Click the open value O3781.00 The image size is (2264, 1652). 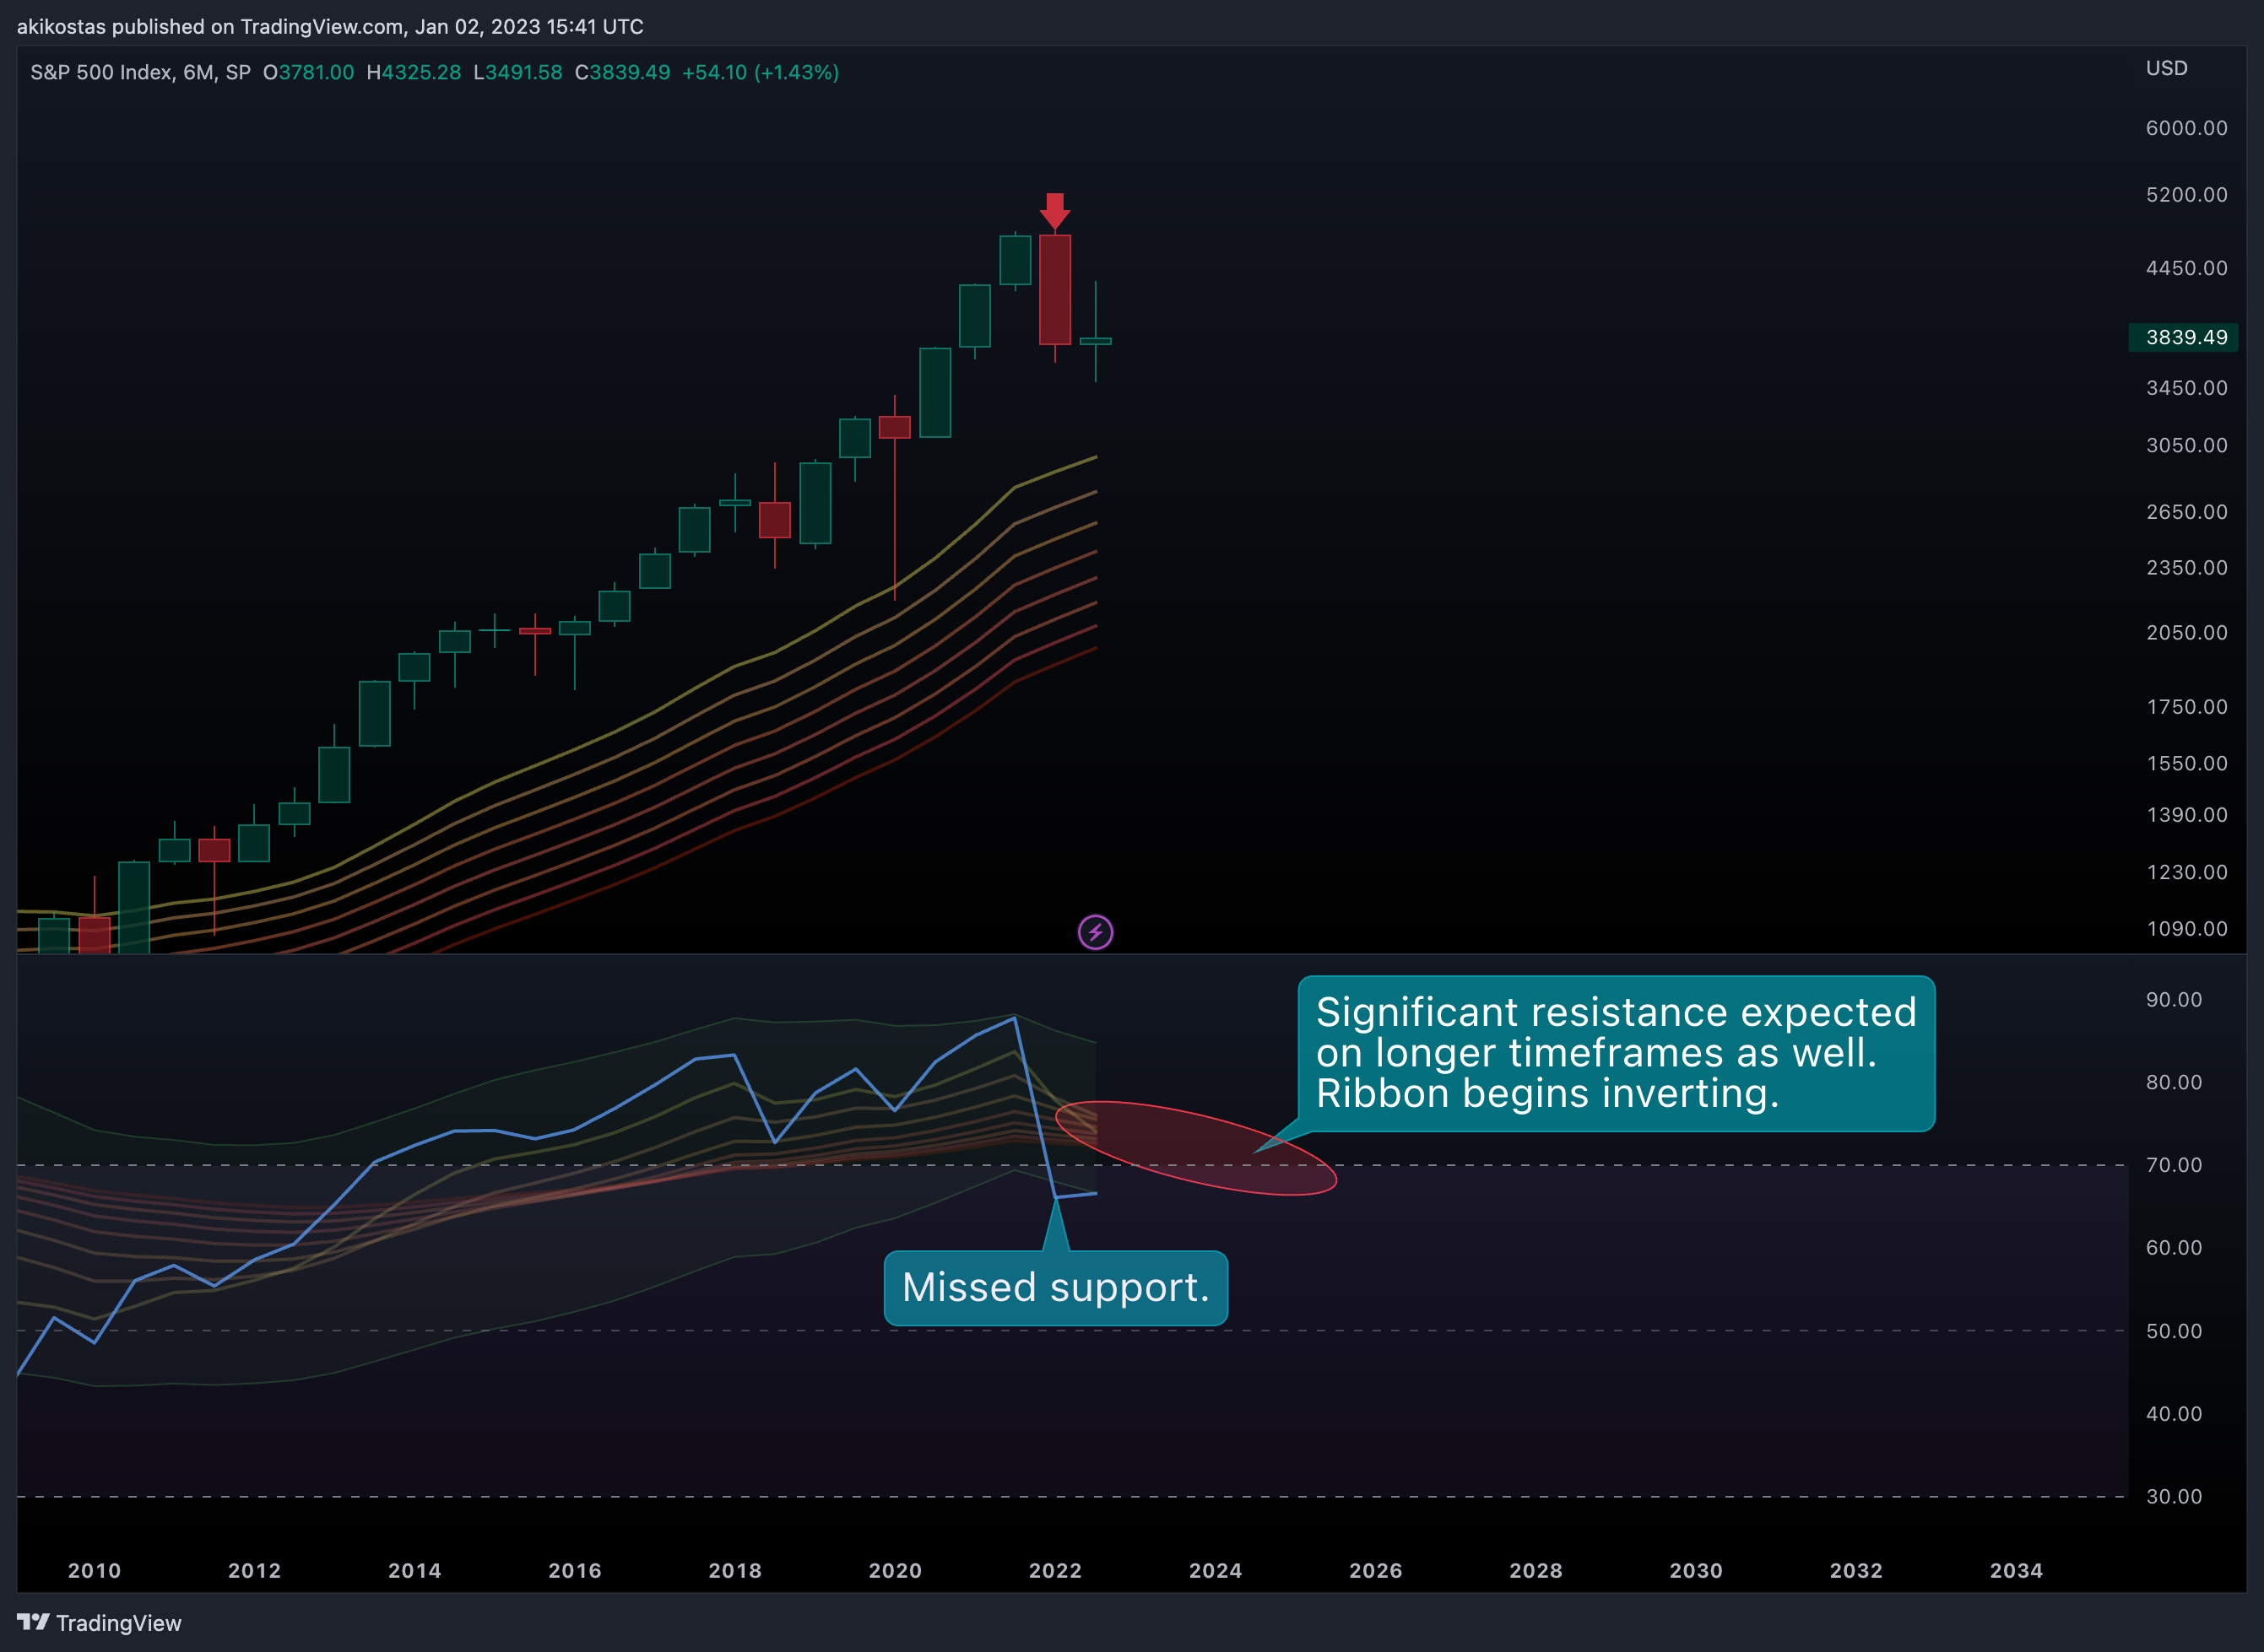(x=308, y=72)
